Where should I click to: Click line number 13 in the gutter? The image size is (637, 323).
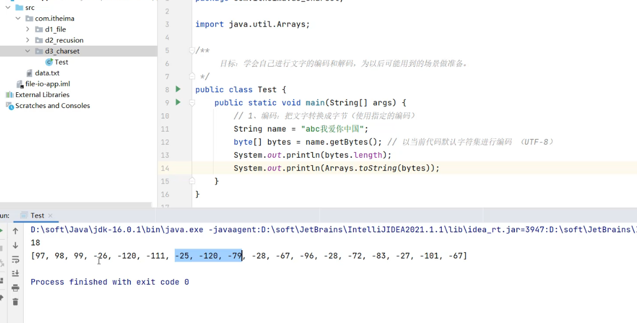click(x=165, y=155)
